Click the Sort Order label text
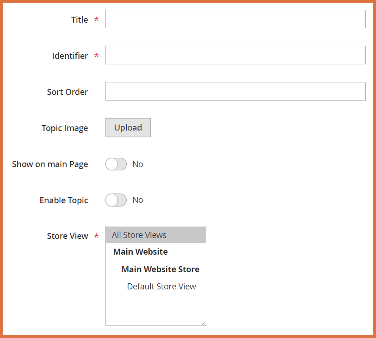376x338 pixels. (68, 92)
